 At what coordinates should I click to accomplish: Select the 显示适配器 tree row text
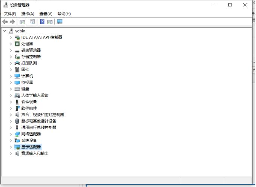click(x=31, y=147)
